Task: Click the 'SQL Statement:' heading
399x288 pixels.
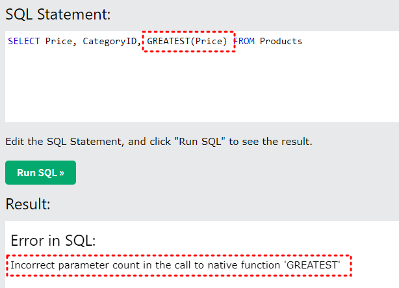Action: point(58,14)
